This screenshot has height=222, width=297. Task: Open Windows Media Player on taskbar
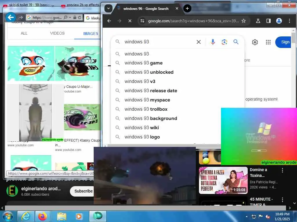pyautogui.click(x=79, y=216)
